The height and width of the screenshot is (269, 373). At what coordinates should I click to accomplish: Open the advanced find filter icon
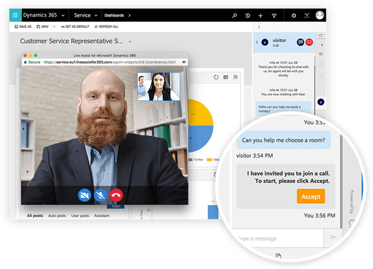coord(274,15)
